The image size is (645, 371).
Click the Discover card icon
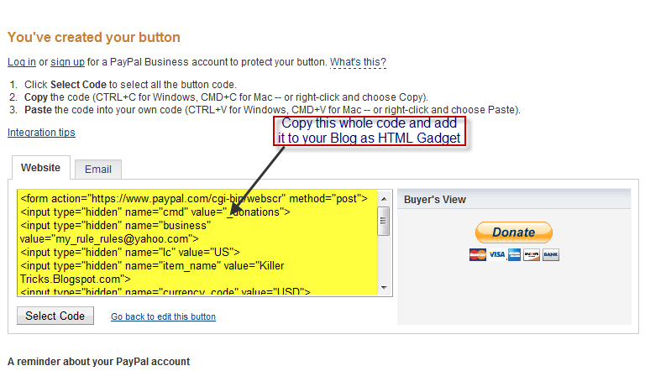point(532,254)
